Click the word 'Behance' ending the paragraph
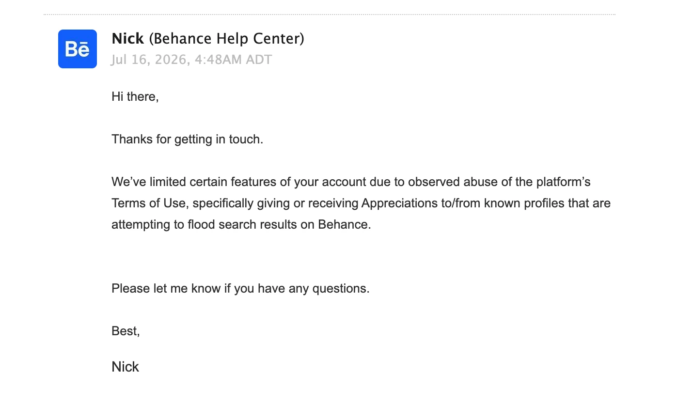 click(344, 225)
